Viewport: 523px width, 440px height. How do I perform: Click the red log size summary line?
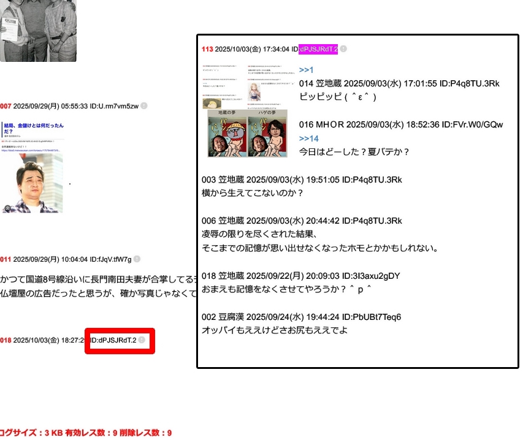coord(86,433)
